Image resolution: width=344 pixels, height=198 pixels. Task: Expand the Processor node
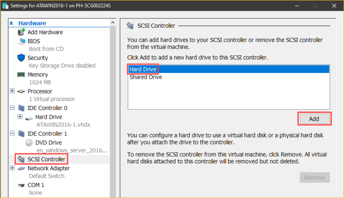click(x=12, y=91)
